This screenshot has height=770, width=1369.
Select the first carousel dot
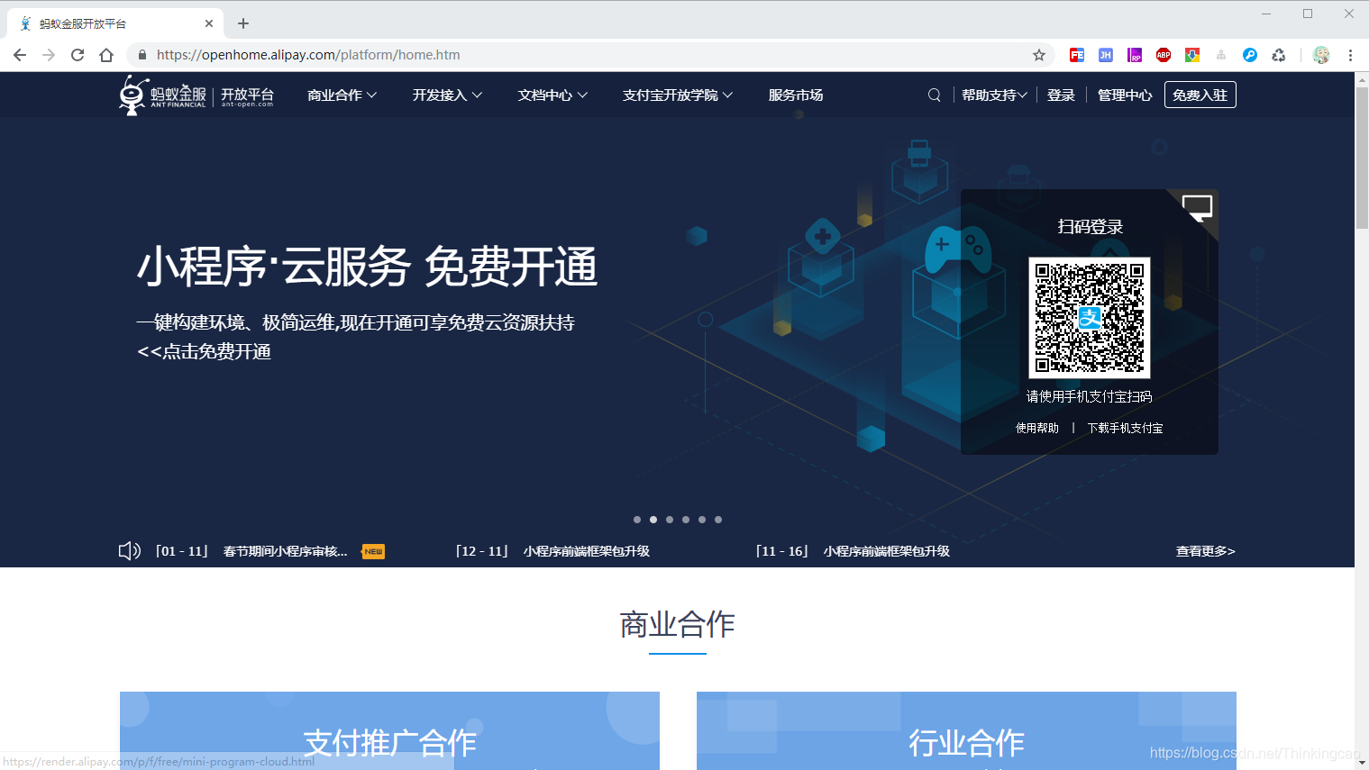[637, 520]
